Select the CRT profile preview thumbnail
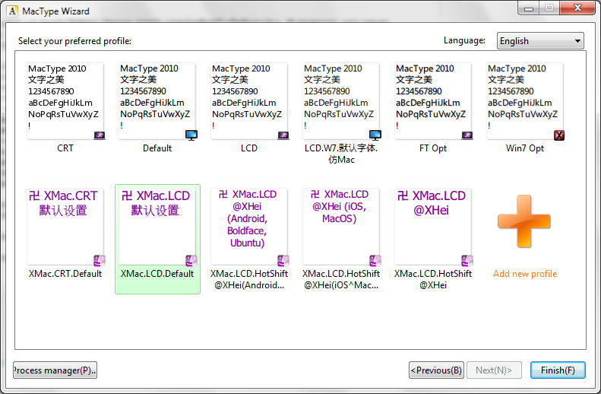The width and height of the screenshot is (601, 394). pos(65,101)
